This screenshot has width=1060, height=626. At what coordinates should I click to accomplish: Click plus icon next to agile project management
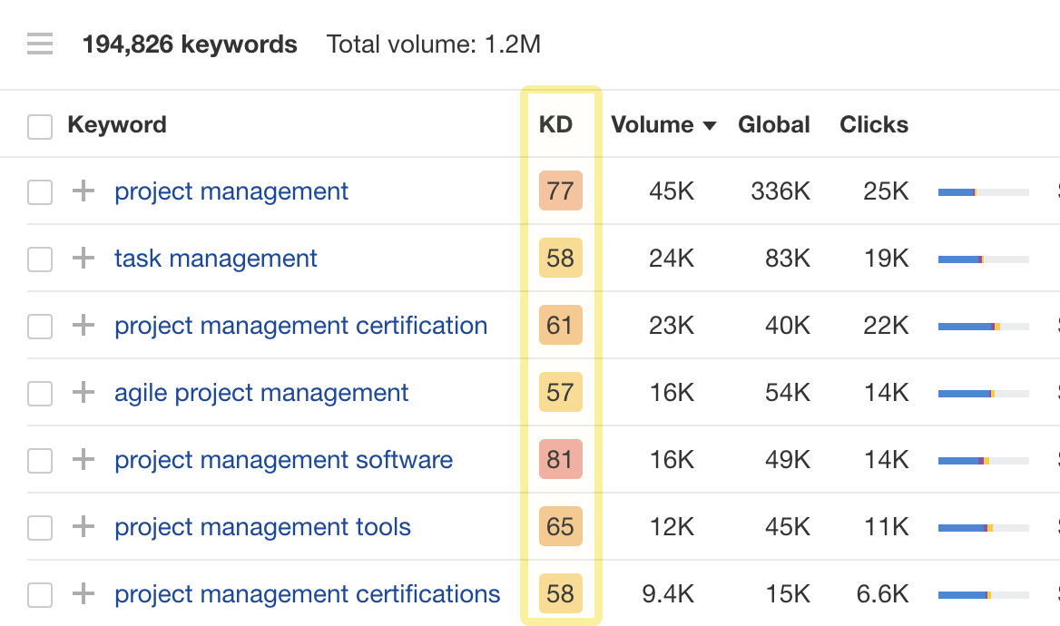83,393
